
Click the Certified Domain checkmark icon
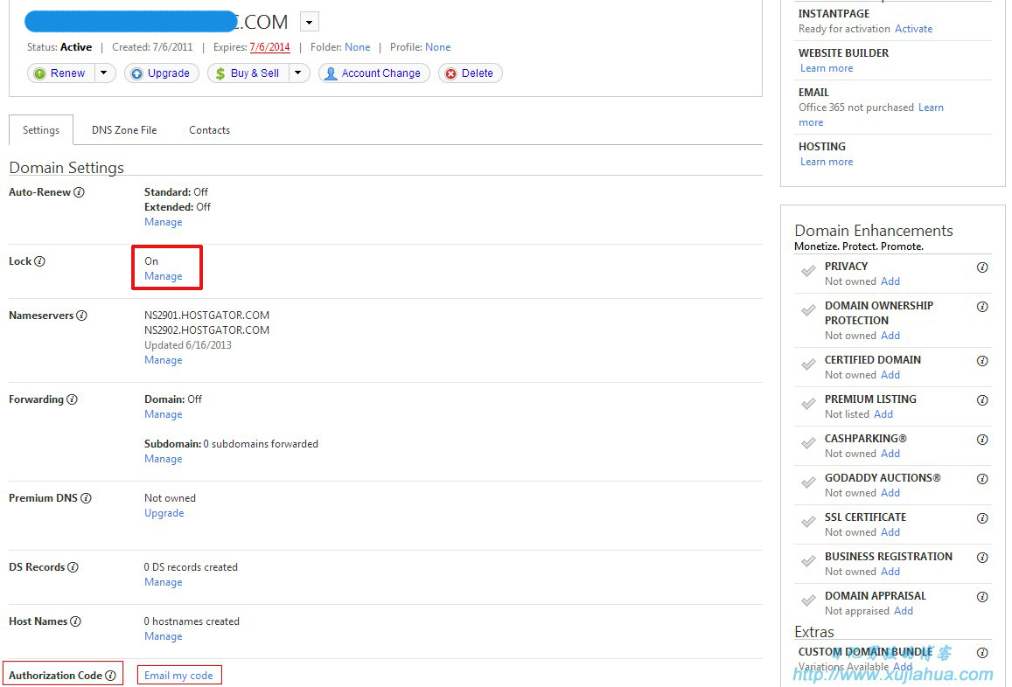[x=808, y=364]
